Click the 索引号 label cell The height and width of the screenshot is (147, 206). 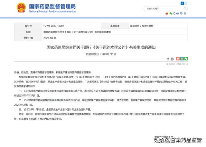tap(28, 26)
